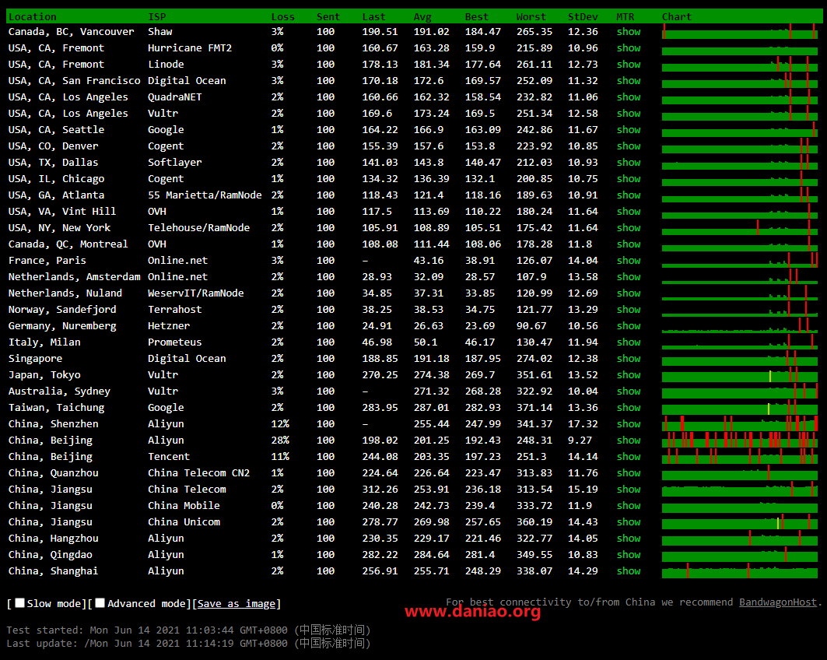Image resolution: width=827 pixels, height=660 pixels.
Task: Show MTR for France, Paris Online.net
Action: (x=629, y=261)
